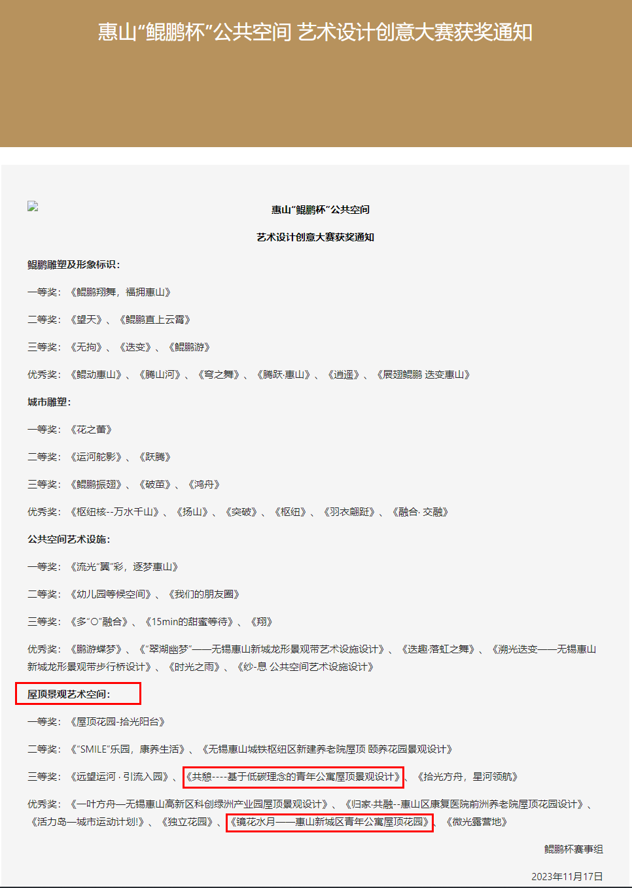Click the 《鲲鹏直上云霄》 entry

tap(155, 320)
